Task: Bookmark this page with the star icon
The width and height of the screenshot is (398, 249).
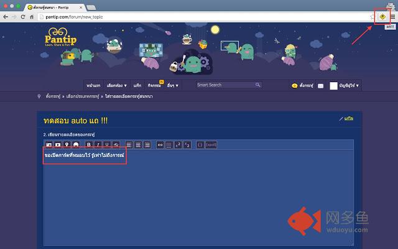Action: tap(372, 17)
